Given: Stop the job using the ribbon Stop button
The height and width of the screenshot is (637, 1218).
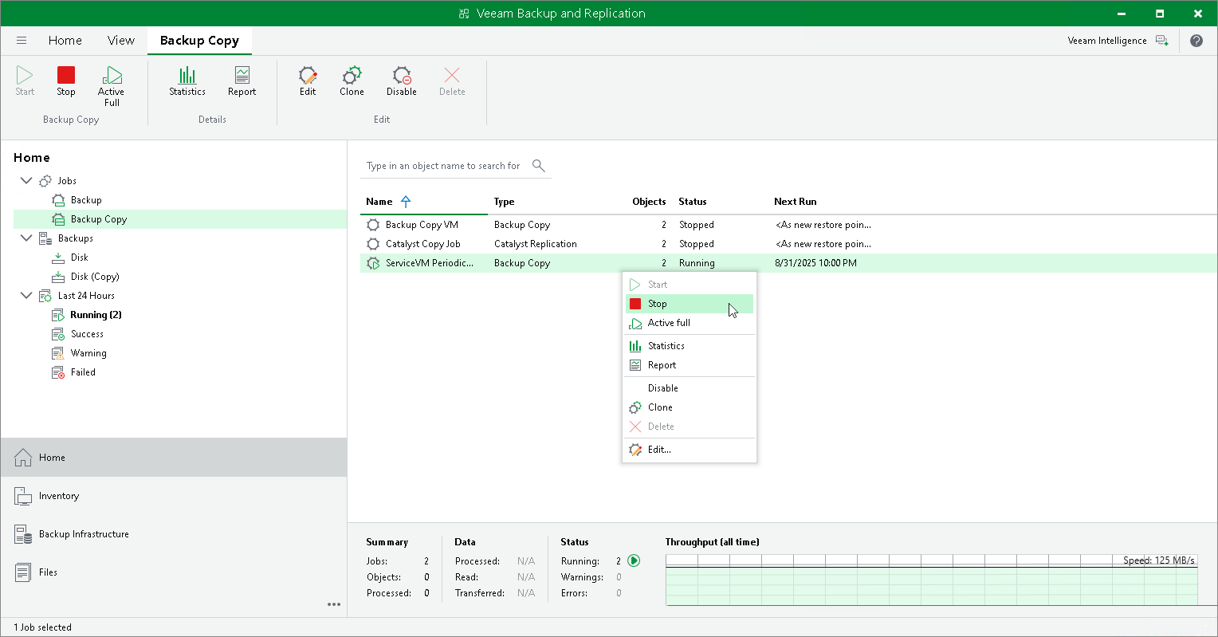Looking at the screenshot, I should point(66,81).
